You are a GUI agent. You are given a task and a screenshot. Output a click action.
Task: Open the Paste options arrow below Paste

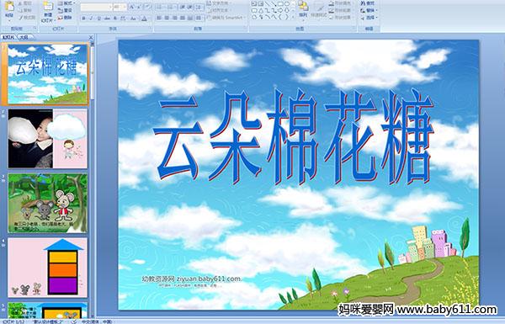point(9,20)
